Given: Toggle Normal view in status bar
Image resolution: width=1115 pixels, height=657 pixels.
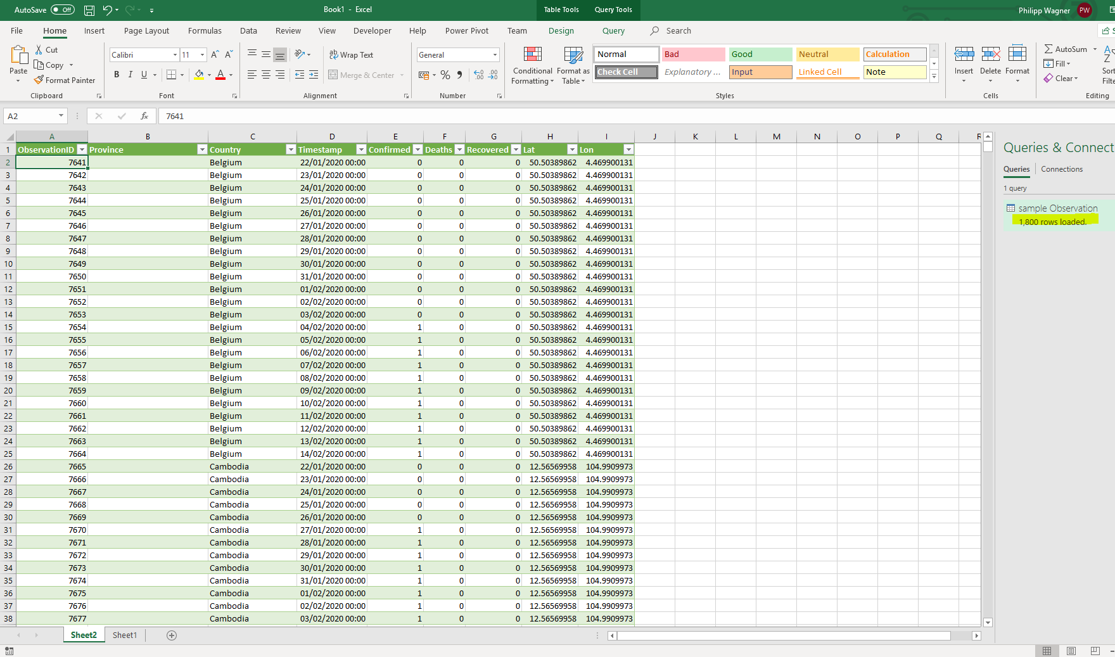Looking at the screenshot, I should click(x=1047, y=651).
